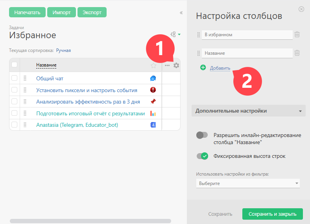Check the Анализировать эффективность checkbox
This screenshot has height=224, width=310.
[15, 102]
